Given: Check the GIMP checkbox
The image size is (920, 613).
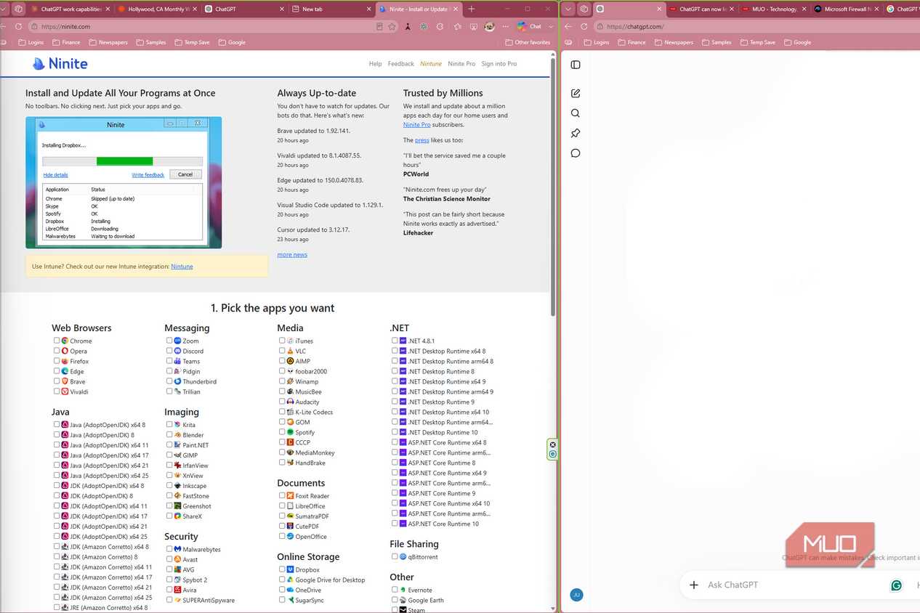Looking at the screenshot, I should point(169,455).
